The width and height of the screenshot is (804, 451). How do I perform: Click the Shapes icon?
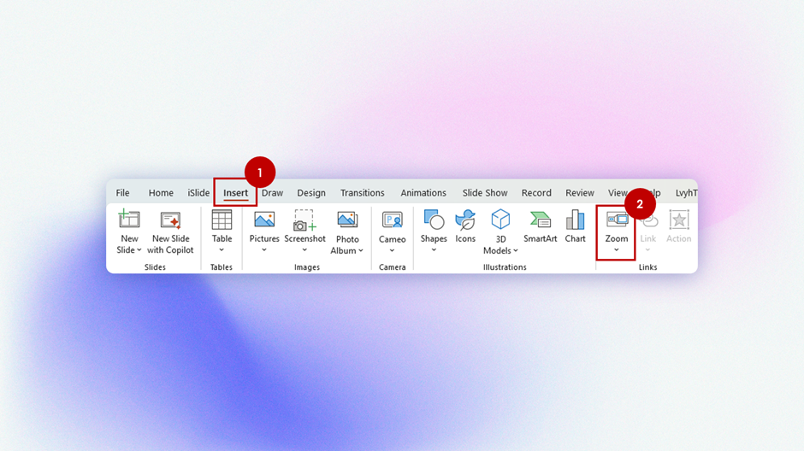tap(434, 220)
